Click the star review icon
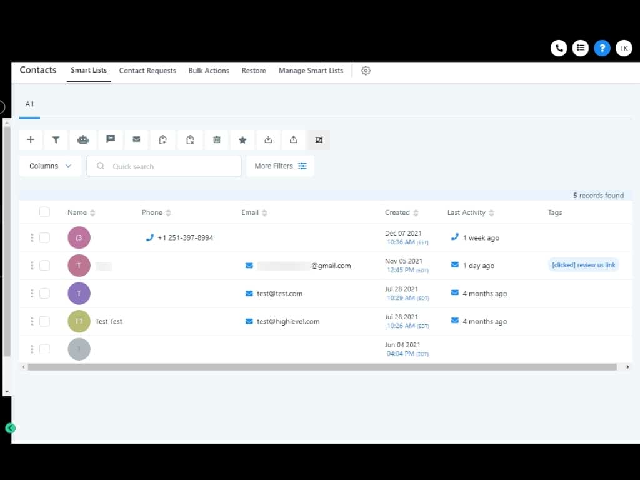The width and height of the screenshot is (640, 480). pyautogui.click(x=242, y=140)
